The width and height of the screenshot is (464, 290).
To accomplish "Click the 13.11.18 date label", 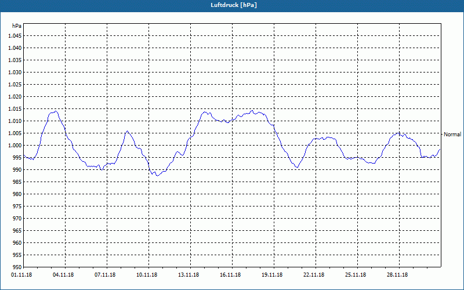I will (x=188, y=275).
